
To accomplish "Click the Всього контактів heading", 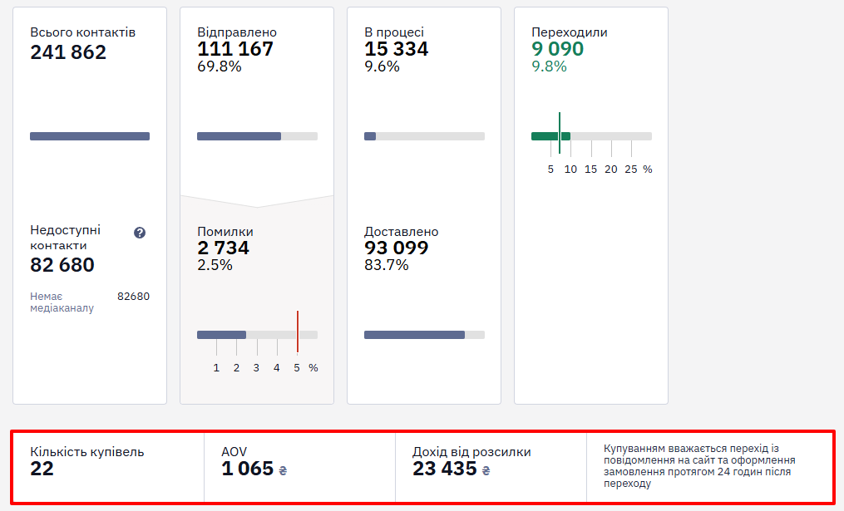I will 83,32.
